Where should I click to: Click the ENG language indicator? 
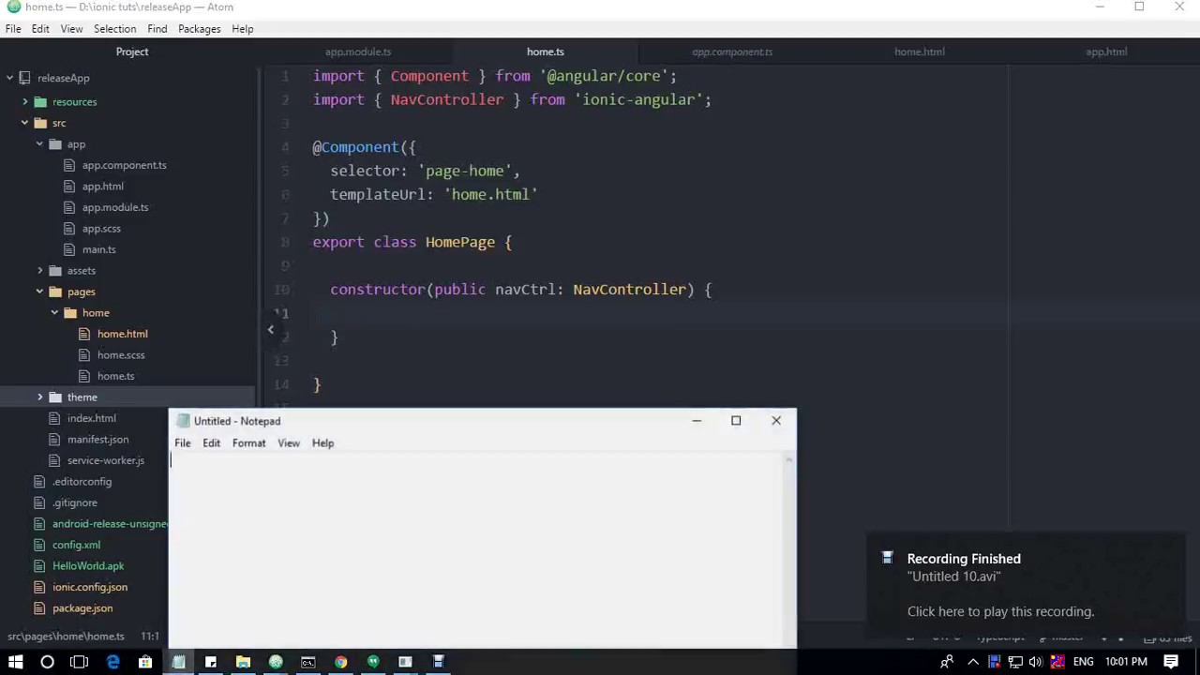point(1083,662)
